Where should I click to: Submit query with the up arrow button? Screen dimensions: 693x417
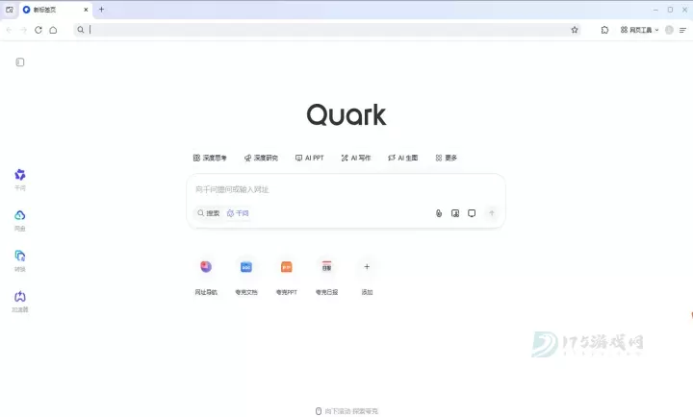pyautogui.click(x=492, y=213)
